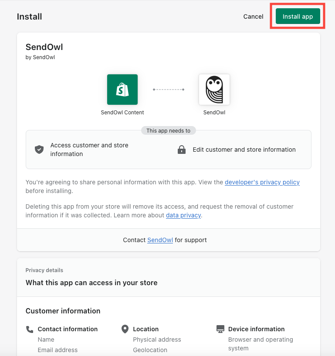Viewport: 335px width, 356px height.
Task: Click the map pin Location icon
Action: click(x=125, y=329)
